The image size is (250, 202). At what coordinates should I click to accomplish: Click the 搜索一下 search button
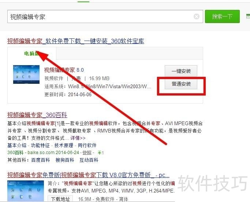click(222, 16)
